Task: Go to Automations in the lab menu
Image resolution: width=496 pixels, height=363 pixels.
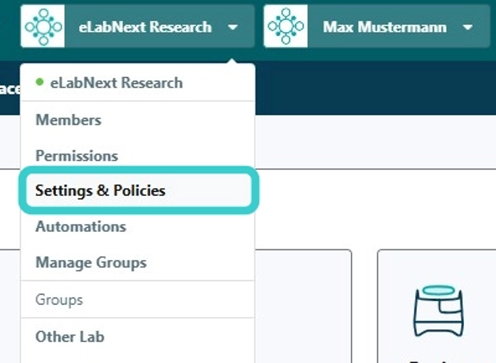Action: [x=81, y=227]
